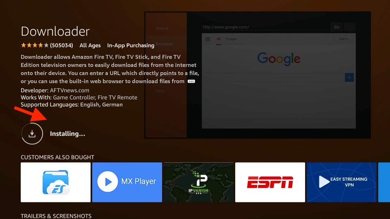Viewport: 390px width, 219px height.
Task: Click the In-App Purchasing label
Action: [x=130, y=45]
